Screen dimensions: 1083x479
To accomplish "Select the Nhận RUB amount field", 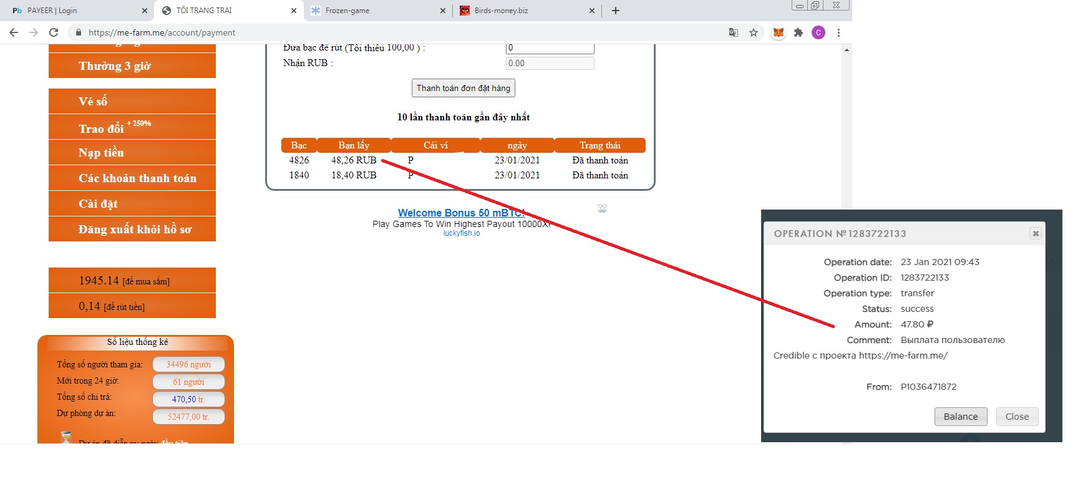I will pos(550,63).
